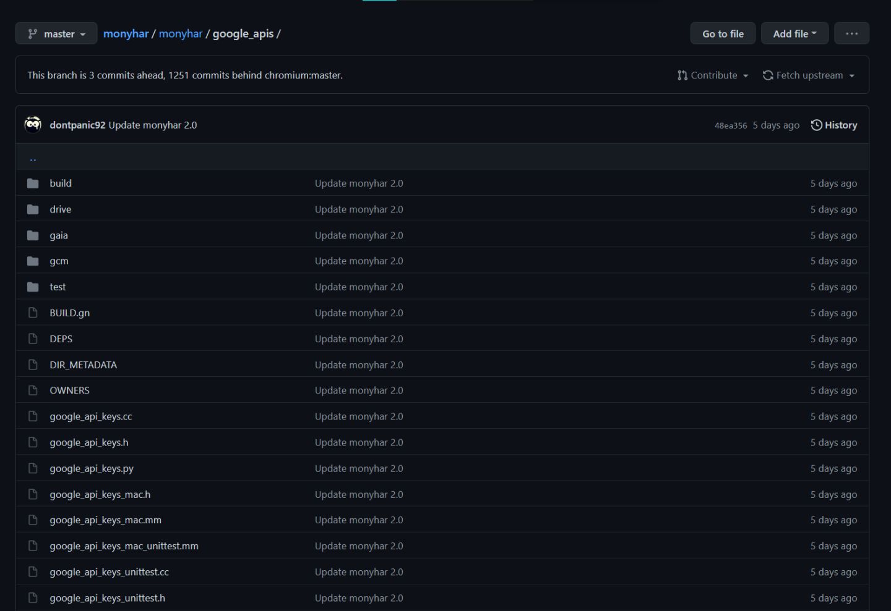Open the three-dots more options menu

(851, 33)
